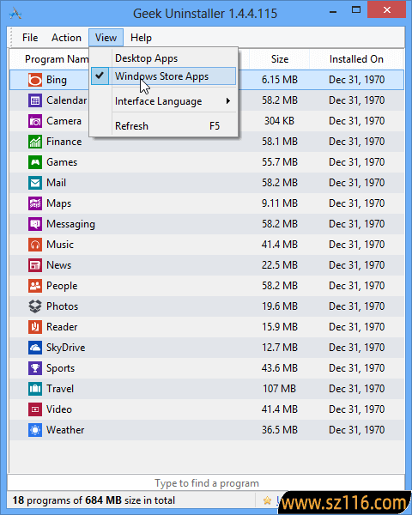Switch view to Desktop Apps
The height and width of the screenshot is (515, 412).
click(163, 58)
